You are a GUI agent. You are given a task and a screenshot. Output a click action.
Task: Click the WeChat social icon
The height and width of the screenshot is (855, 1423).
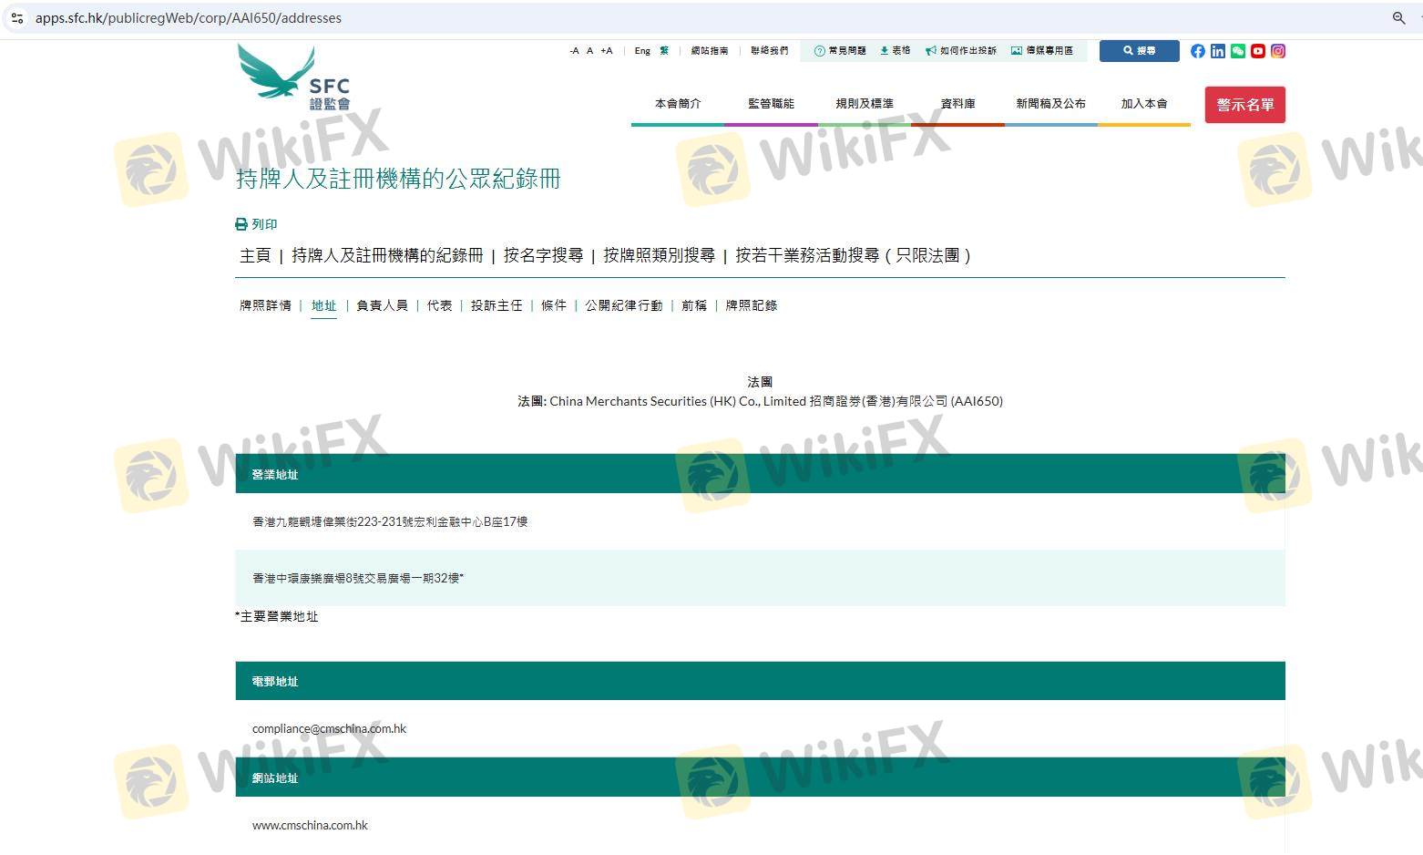(1237, 51)
